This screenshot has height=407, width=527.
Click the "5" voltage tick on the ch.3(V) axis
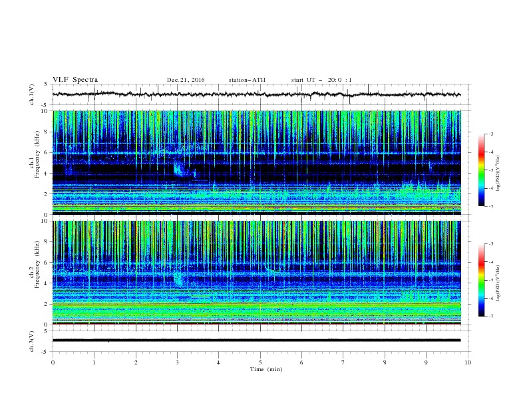tap(46, 331)
